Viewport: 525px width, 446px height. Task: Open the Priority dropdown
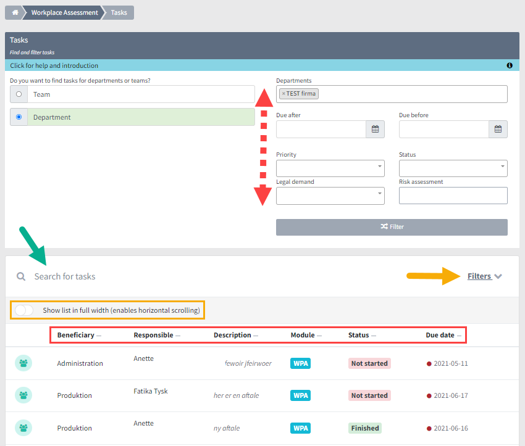click(x=330, y=168)
